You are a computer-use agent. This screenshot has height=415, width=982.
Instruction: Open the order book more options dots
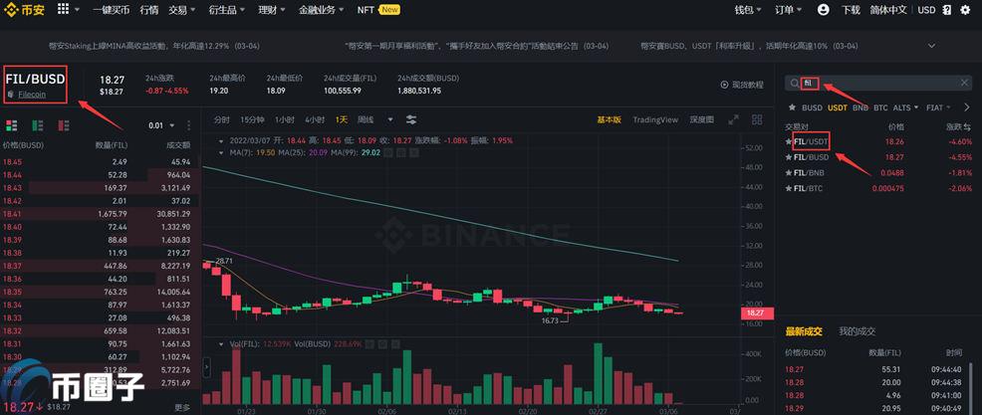[x=188, y=125]
